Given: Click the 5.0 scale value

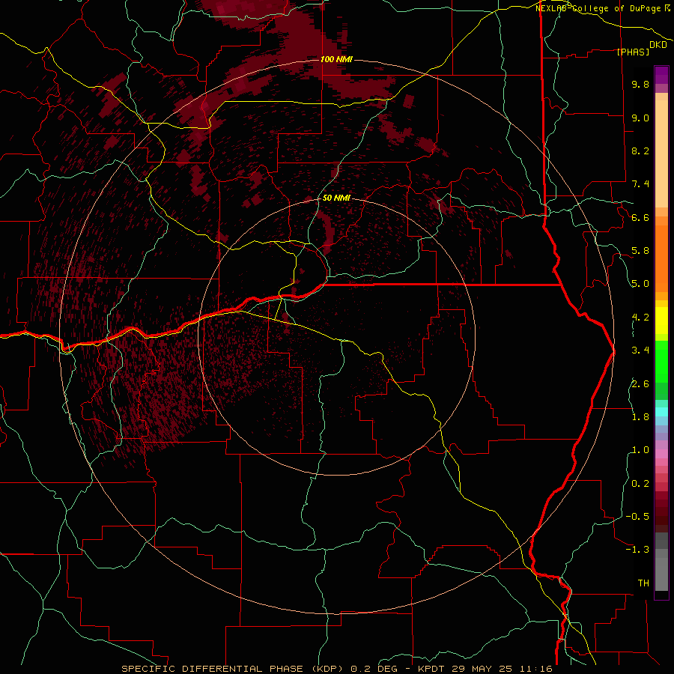Looking at the screenshot, I should [640, 284].
